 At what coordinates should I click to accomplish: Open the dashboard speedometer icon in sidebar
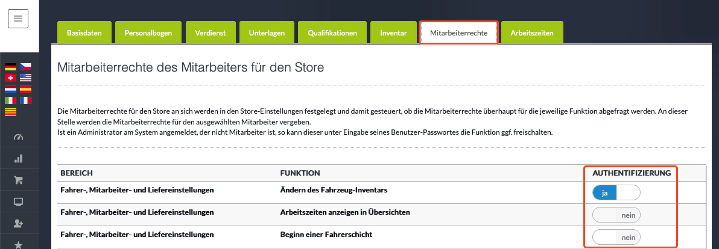click(18, 137)
